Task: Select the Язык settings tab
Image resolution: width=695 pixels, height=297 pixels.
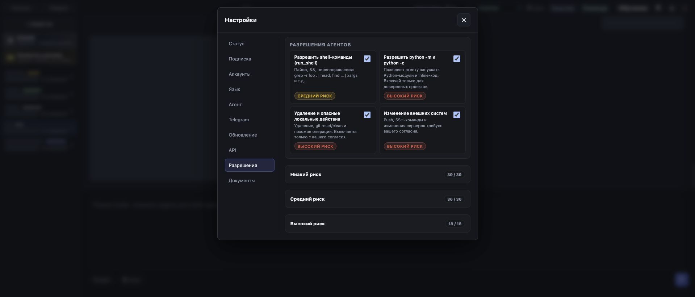Action: (250, 89)
